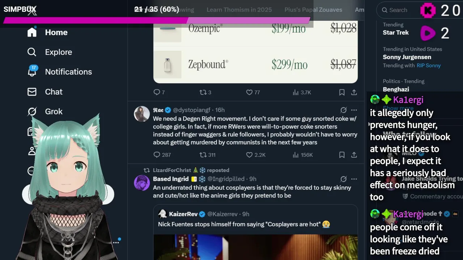Reply to dystopiangf's Degen Right post

pyautogui.click(x=157, y=155)
